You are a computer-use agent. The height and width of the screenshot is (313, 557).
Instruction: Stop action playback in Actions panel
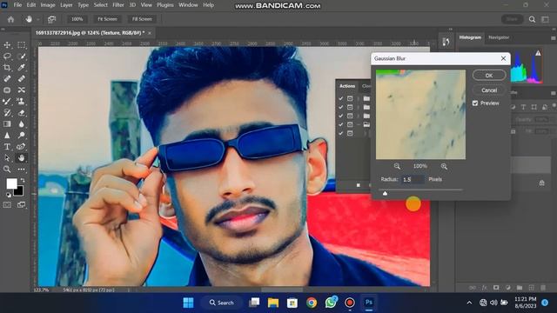(x=358, y=185)
